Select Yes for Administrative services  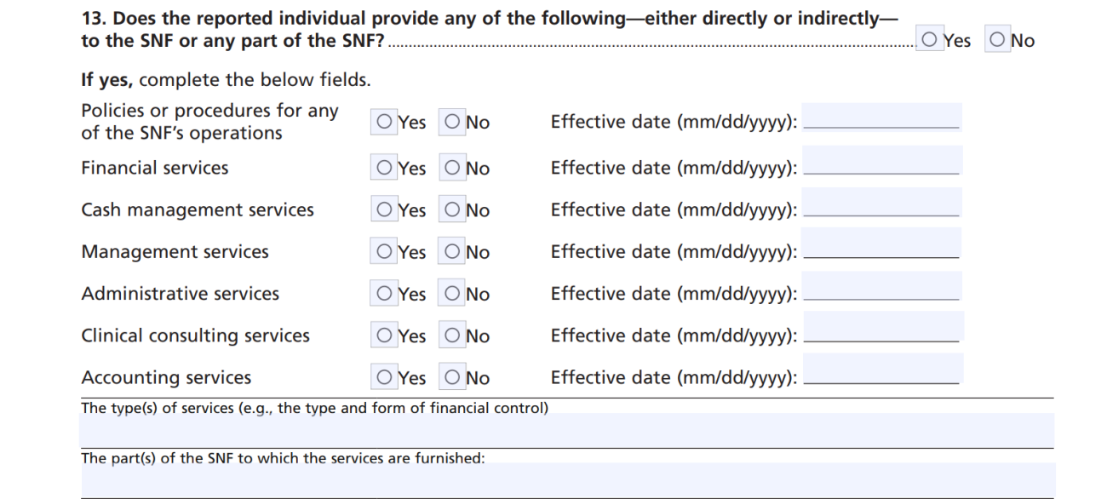[x=384, y=292]
